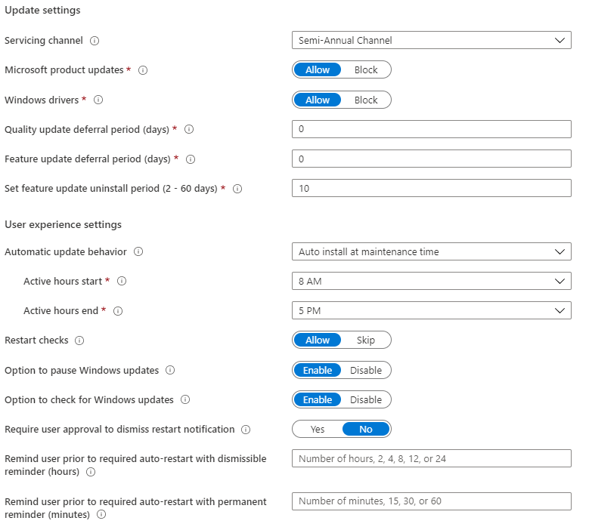Disable option to pause Windows updates

(366, 371)
